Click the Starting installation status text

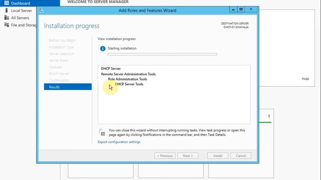click(122, 48)
